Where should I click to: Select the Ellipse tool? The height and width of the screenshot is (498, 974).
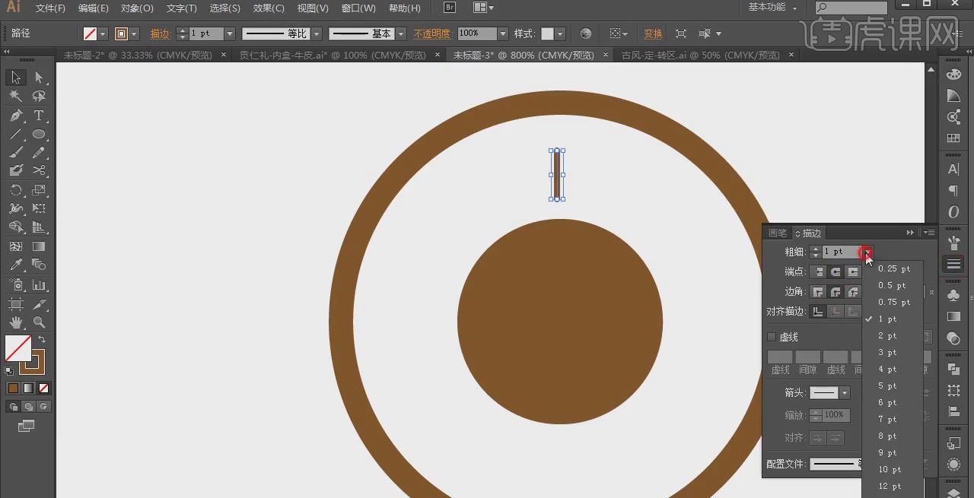[39, 135]
